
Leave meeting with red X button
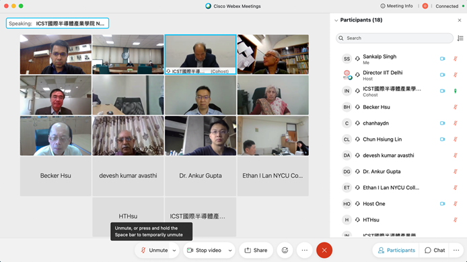click(324, 251)
